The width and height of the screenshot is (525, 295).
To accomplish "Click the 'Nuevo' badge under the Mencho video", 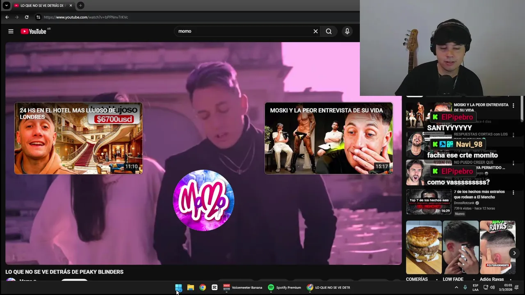I will (x=460, y=214).
